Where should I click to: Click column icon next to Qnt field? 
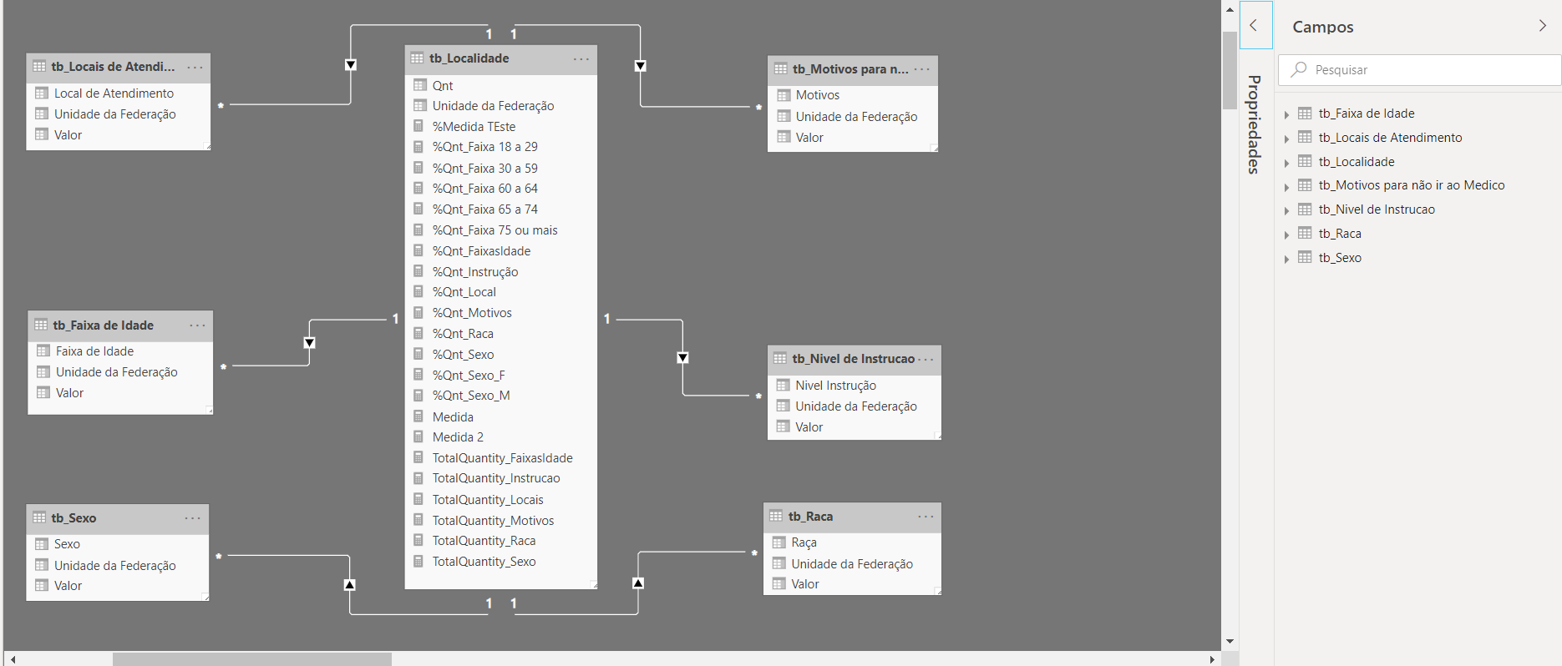[x=419, y=85]
